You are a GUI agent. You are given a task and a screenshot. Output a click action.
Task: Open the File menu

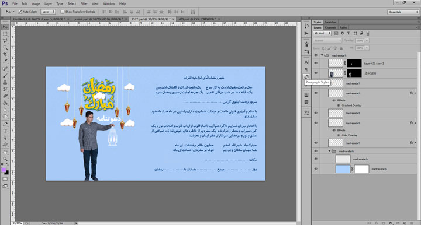click(x=15, y=3)
